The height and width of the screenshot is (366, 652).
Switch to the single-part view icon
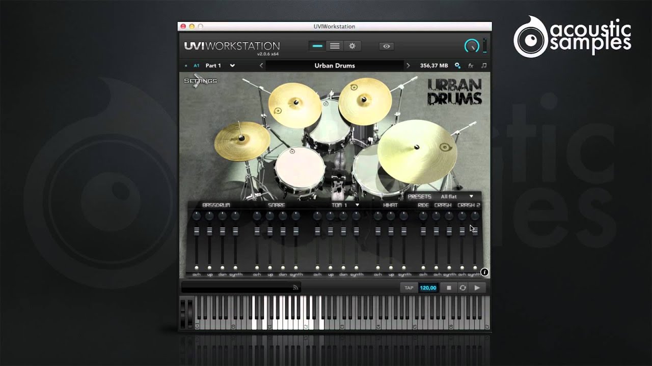point(317,46)
